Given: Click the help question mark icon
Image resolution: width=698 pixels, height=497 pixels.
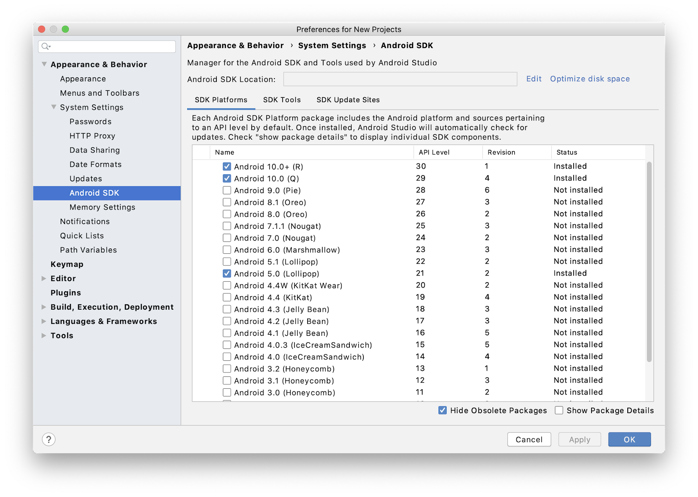Looking at the screenshot, I should click(x=48, y=439).
